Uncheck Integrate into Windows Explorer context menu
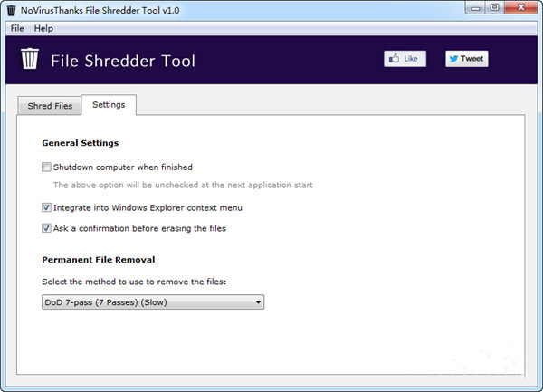This screenshot has width=543, height=392. pyautogui.click(x=46, y=207)
